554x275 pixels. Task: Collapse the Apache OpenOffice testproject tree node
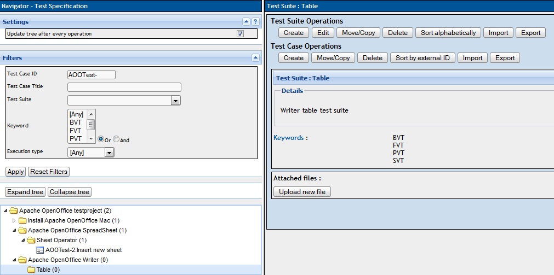[x=5, y=211]
